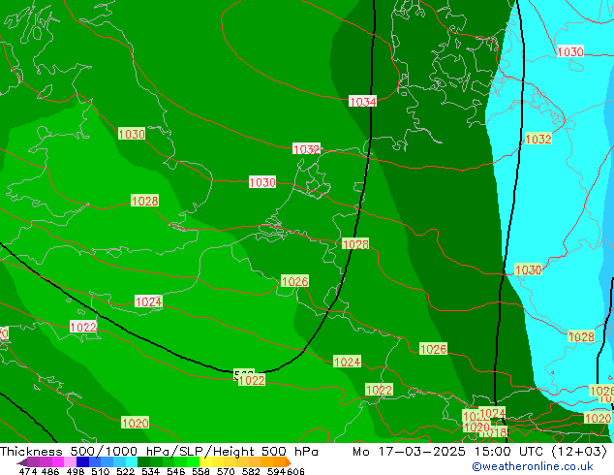Click the legend value 510
This screenshot has width=614, height=475.
click(101, 471)
